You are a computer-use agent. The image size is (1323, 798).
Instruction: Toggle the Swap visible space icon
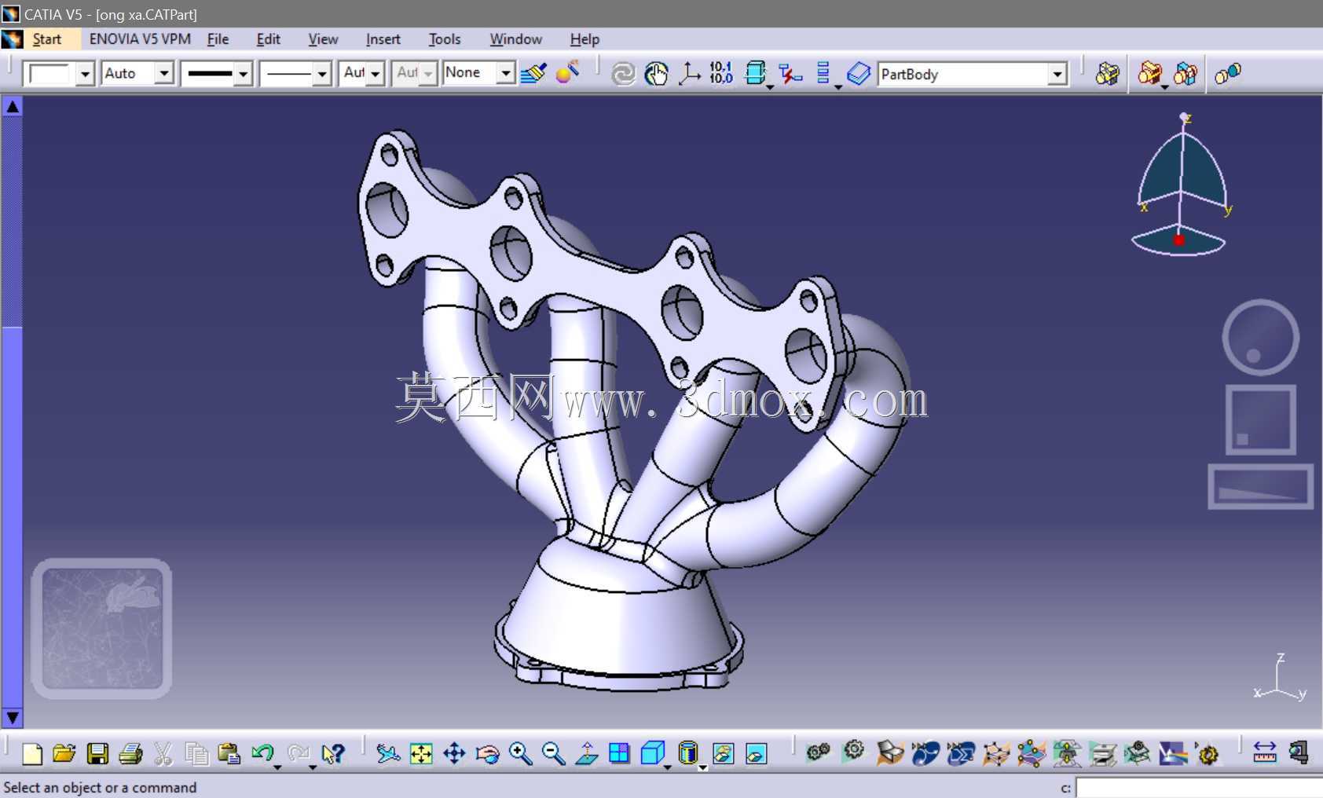tap(756, 754)
